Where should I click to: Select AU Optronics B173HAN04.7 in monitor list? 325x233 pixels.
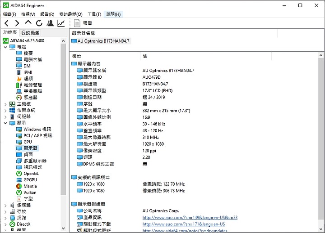(x=101, y=41)
